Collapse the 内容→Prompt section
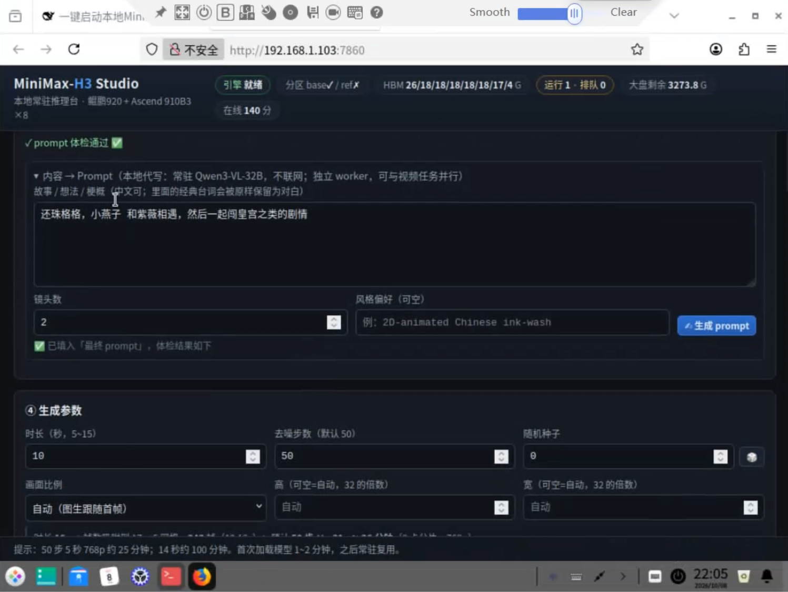This screenshot has width=788, height=592. click(x=36, y=176)
